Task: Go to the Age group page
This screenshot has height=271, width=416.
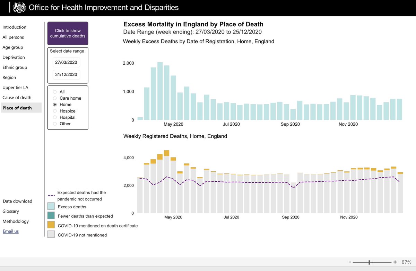Action: coord(13,47)
